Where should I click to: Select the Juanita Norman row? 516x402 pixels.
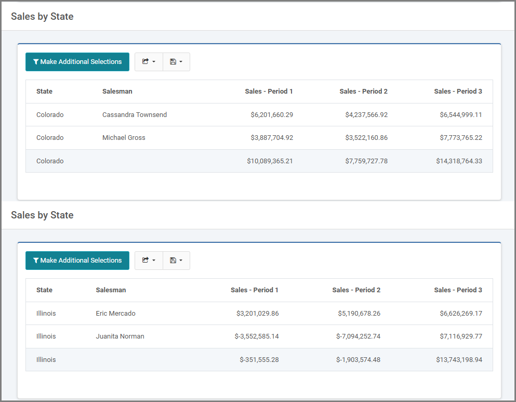pyautogui.click(x=259, y=336)
